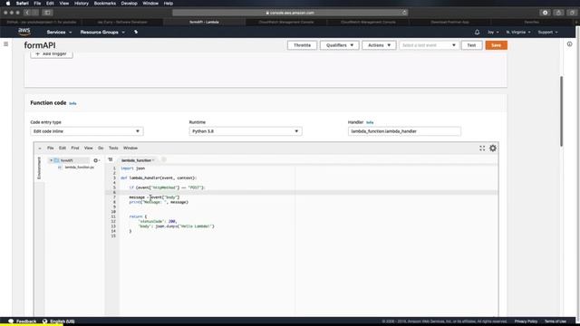Viewport: 580px width, 326px height.
Task: Open the Python 3.8 Runtime dropdown
Action: 246,131
